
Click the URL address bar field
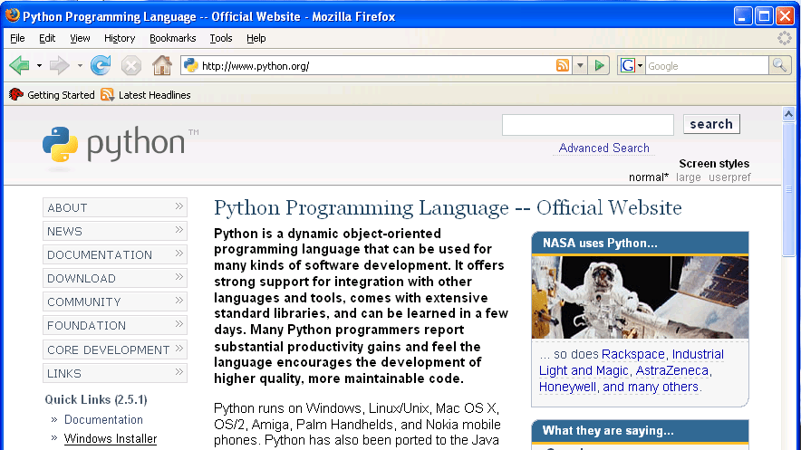tap(377, 66)
